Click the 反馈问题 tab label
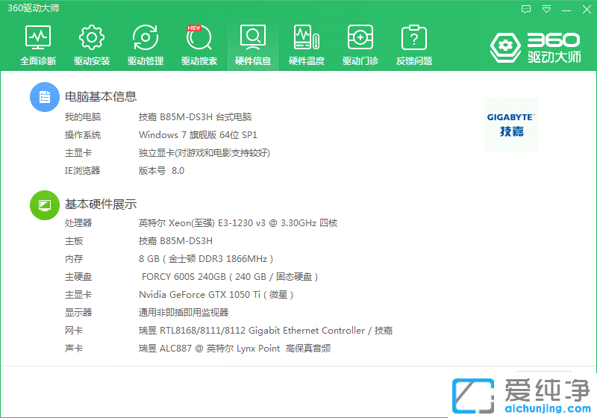This screenshot has height=418, width=597. 414,61
